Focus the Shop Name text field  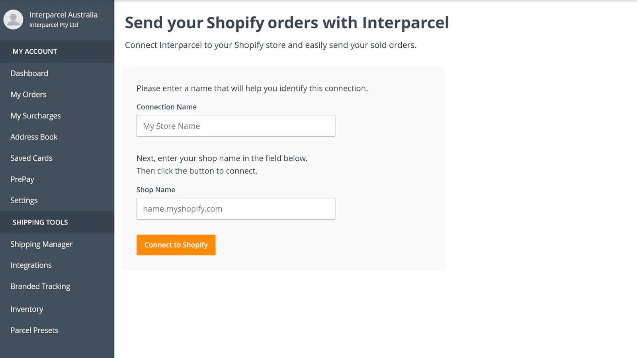[x=236, y=209]
